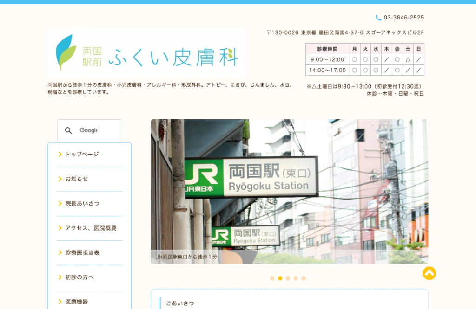Click the ごあいさつ heading
The height and width of the screenshot is (309, 476).
click(180, 303)
